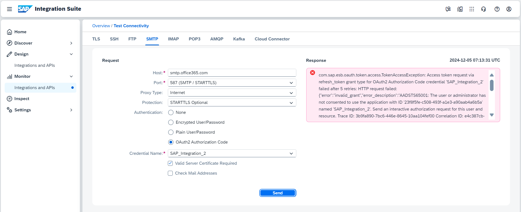Click the Integration Suite title
Screen dimensions: 521x212
point(58,9)
